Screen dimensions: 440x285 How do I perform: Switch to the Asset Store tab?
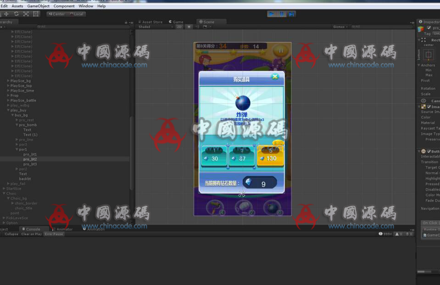point(151,22)
